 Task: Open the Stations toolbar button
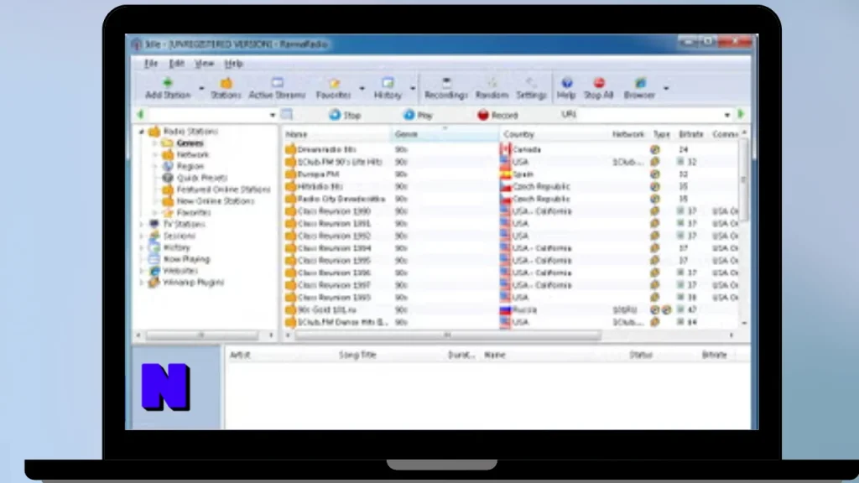226,88
